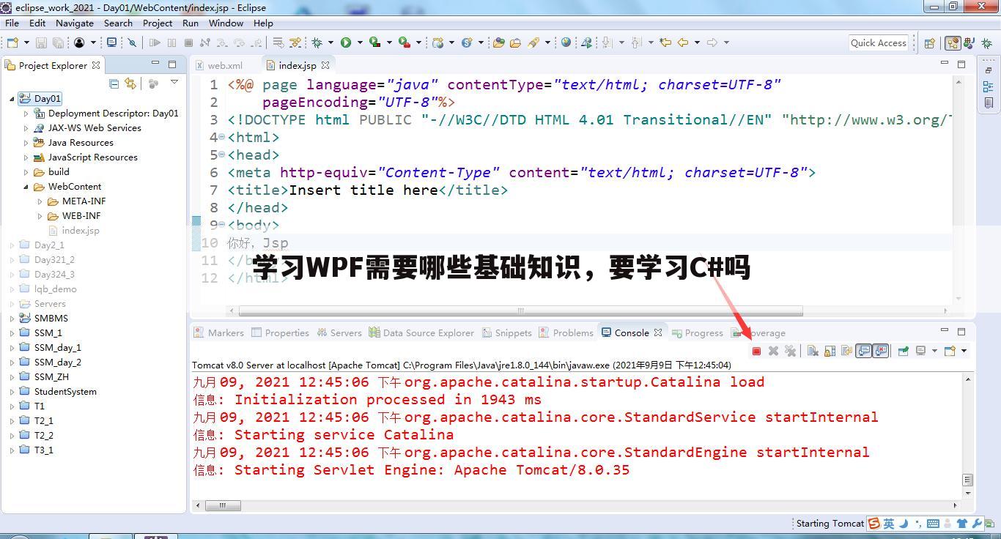Switch to the Java EE perspective icon

coord(953,42)
